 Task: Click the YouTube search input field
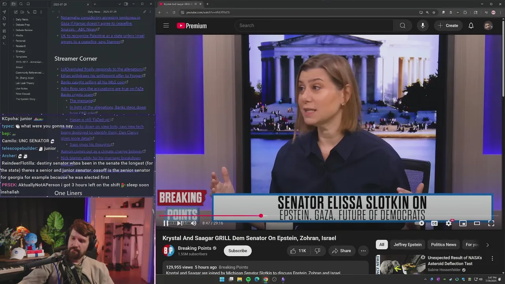pos(314,26)
